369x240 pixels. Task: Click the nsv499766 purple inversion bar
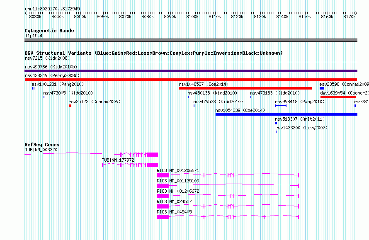pyautogui.click(x=191, y=71)
